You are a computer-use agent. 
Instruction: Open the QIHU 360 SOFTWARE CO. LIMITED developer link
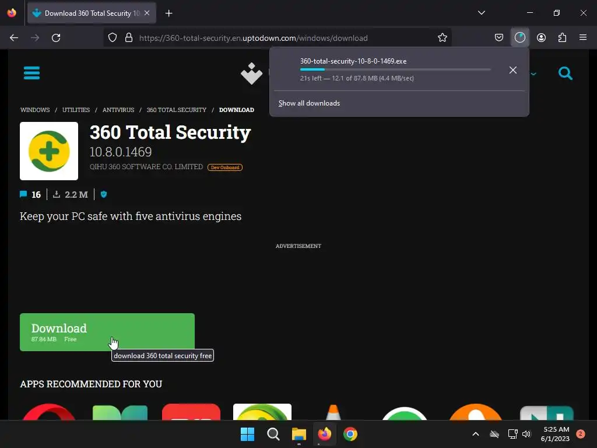(x=146, y=167)
